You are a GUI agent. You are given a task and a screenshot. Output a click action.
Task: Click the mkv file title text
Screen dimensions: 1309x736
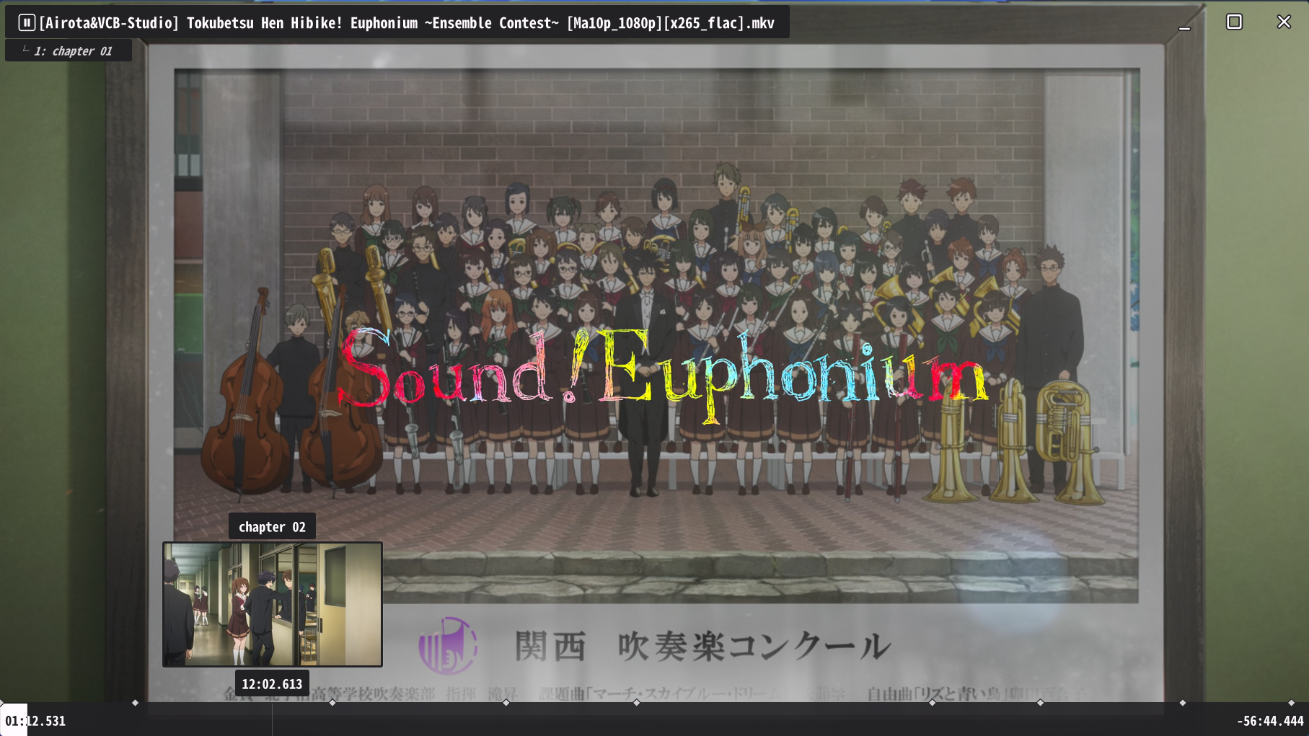[x=407, y=23]
